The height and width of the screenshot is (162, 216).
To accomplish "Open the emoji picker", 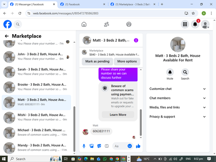I will [130, 146].
